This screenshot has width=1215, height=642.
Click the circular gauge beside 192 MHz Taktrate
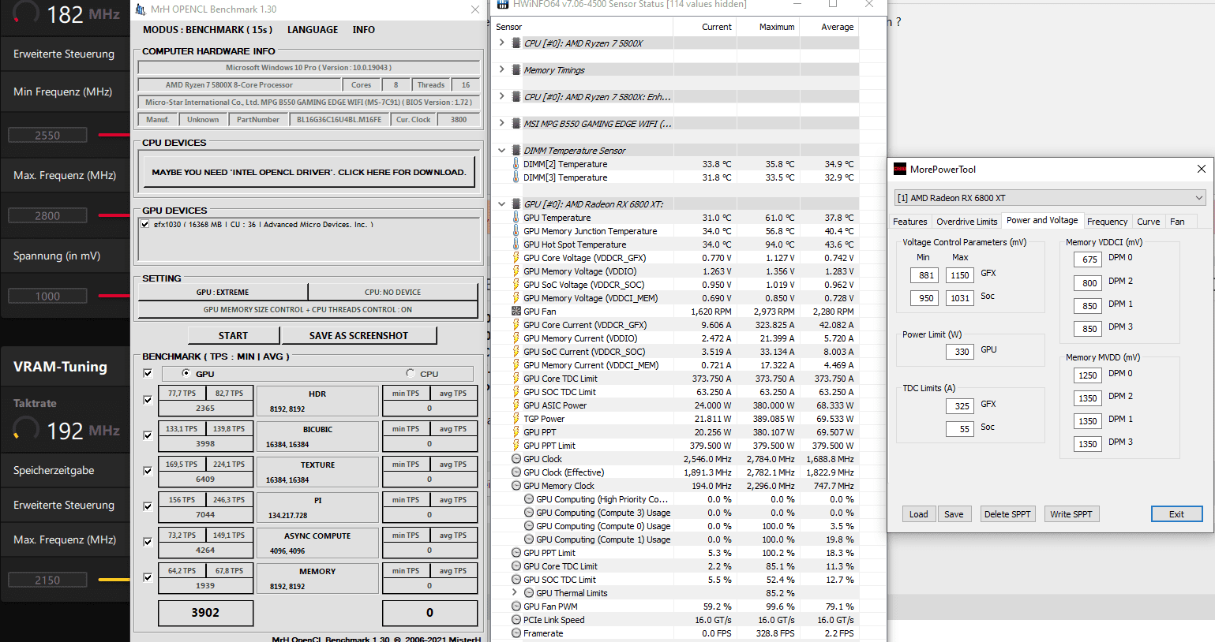pyautogui.click(x=26, y=430)
